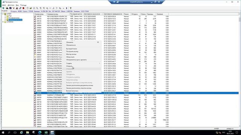Click the help question mark toolbar icon
Screen dimensions: 241x135
pyautogui.click(x=71, y=8)
